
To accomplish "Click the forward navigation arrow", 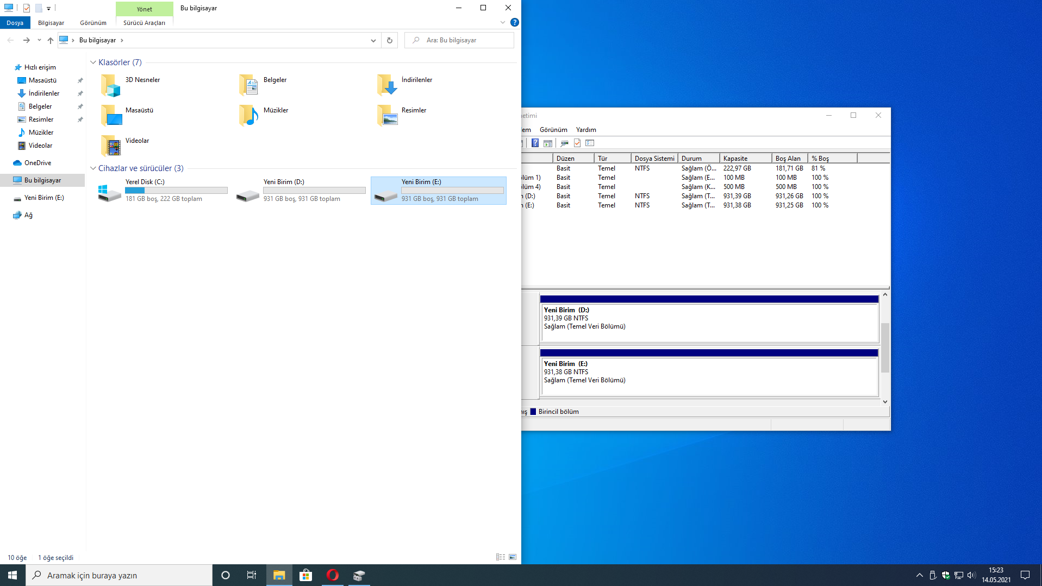I will pos(26,40).
